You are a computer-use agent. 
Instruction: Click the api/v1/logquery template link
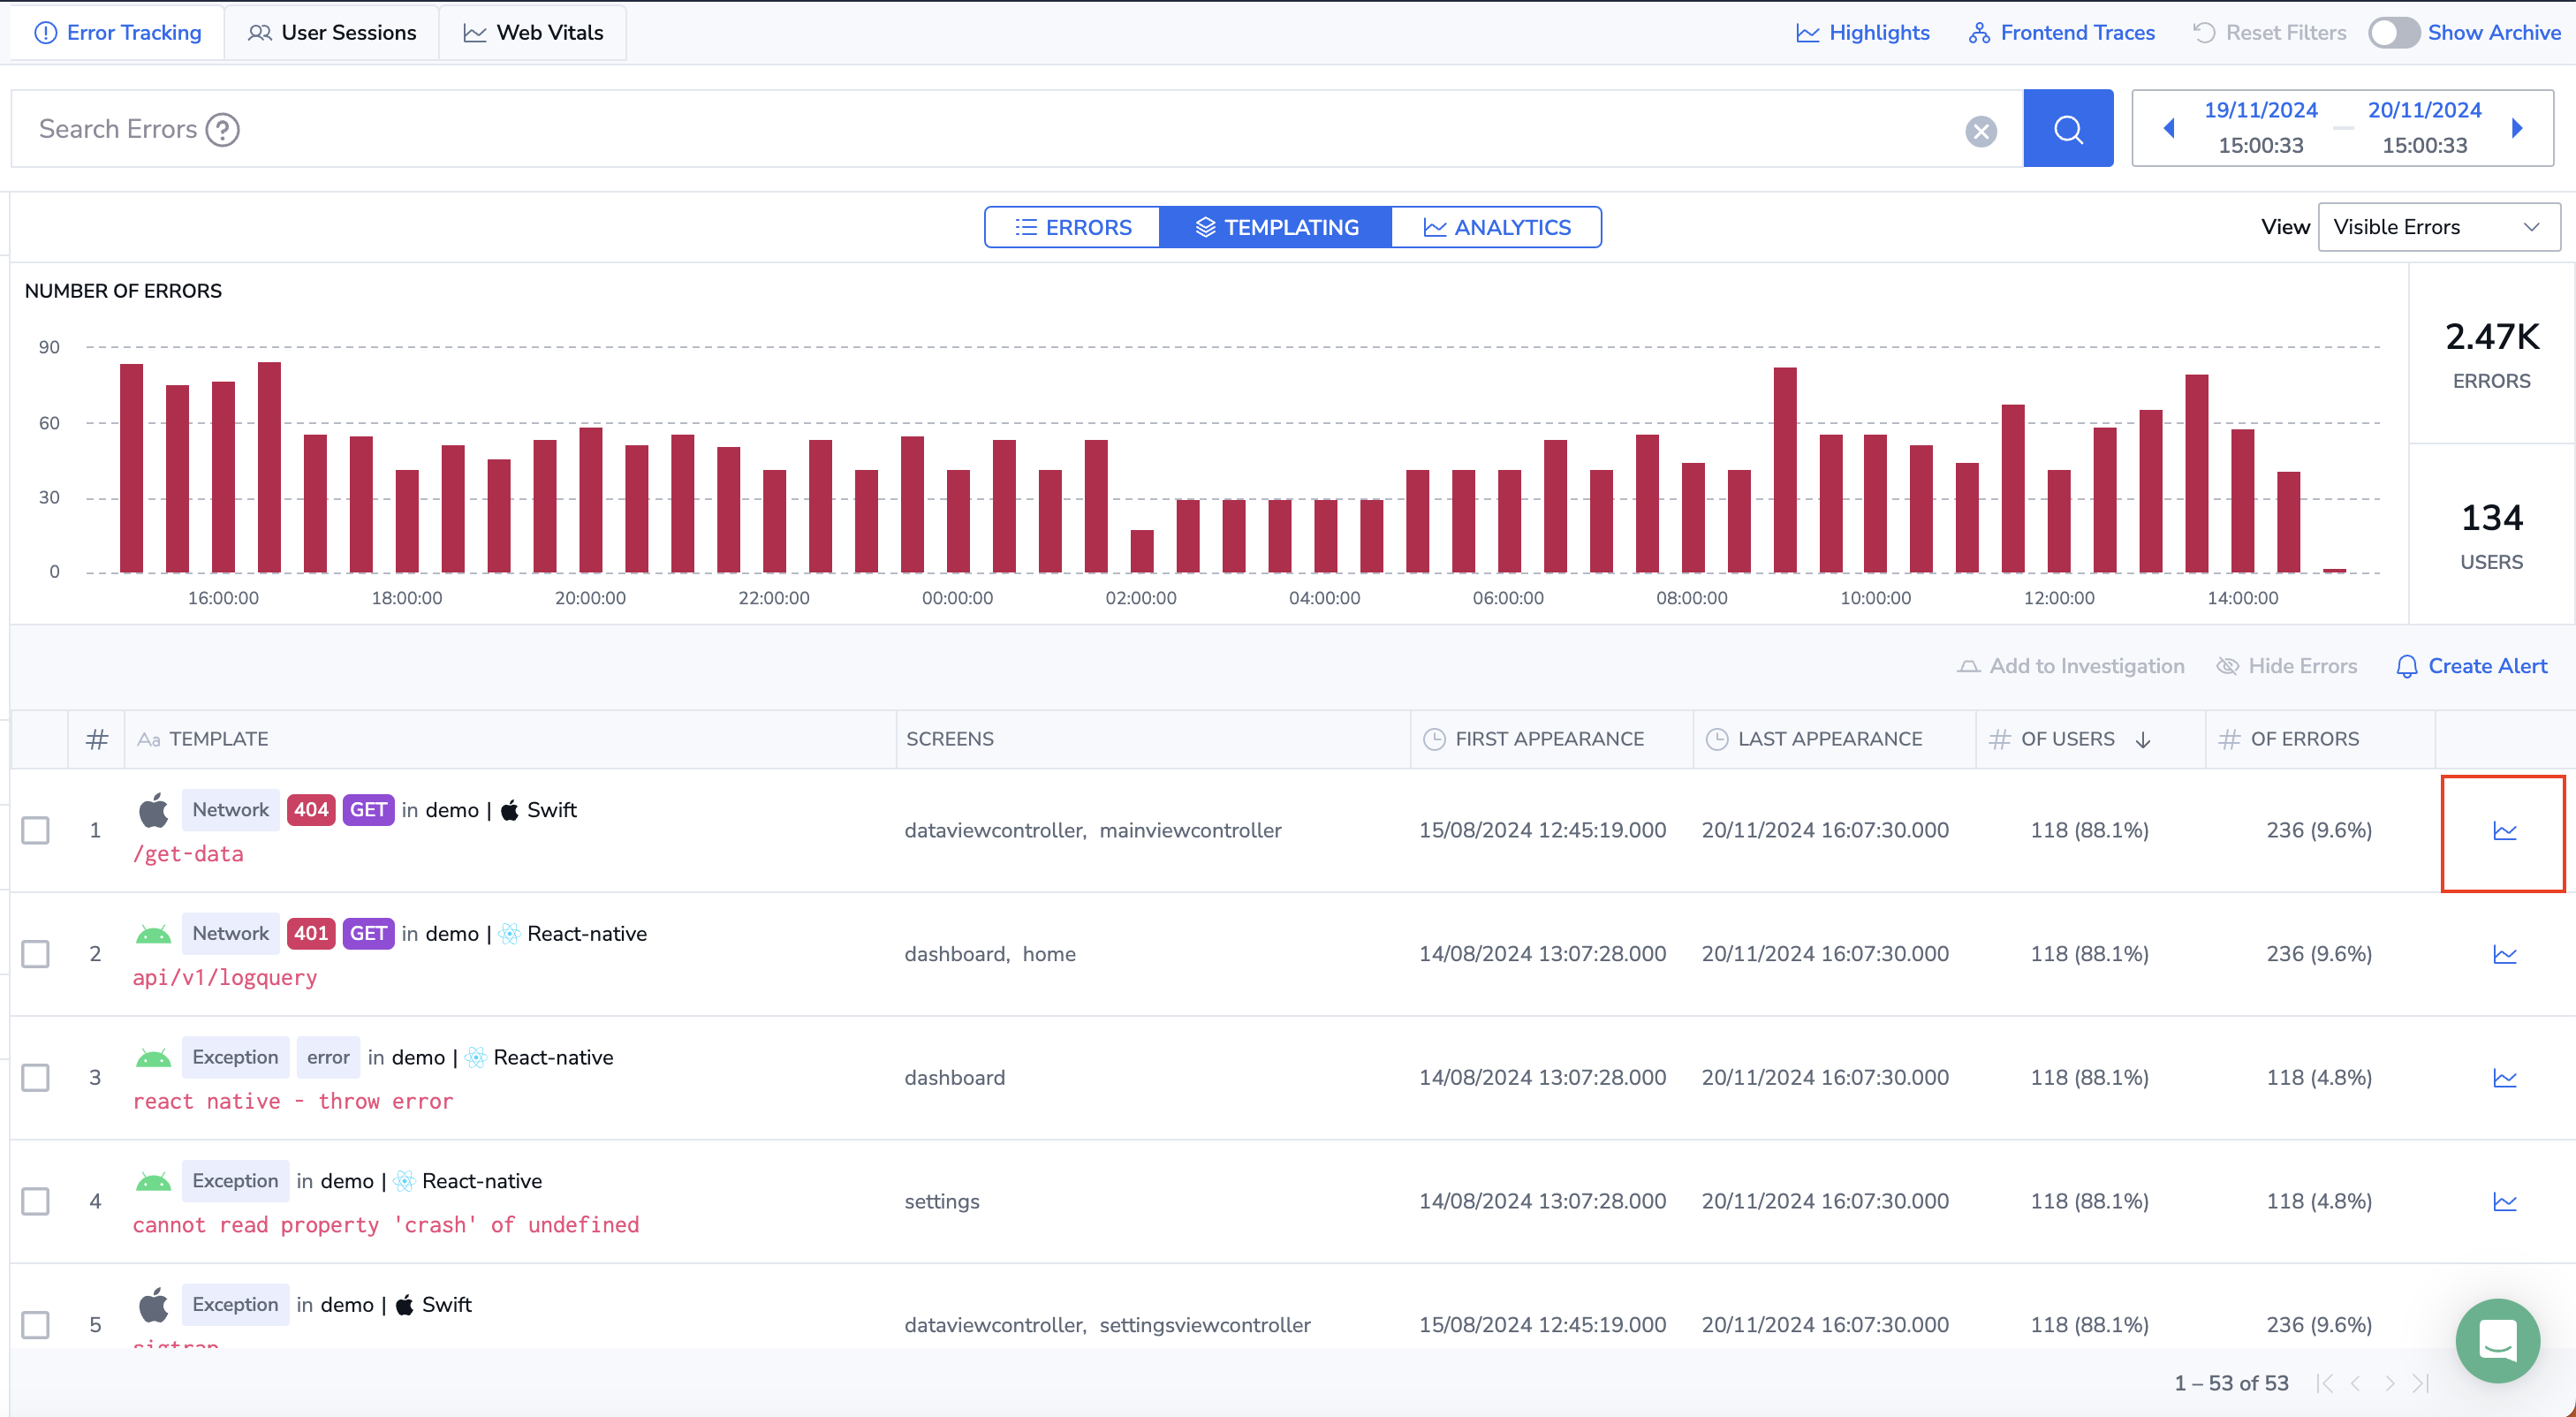(x=225, y=978)
